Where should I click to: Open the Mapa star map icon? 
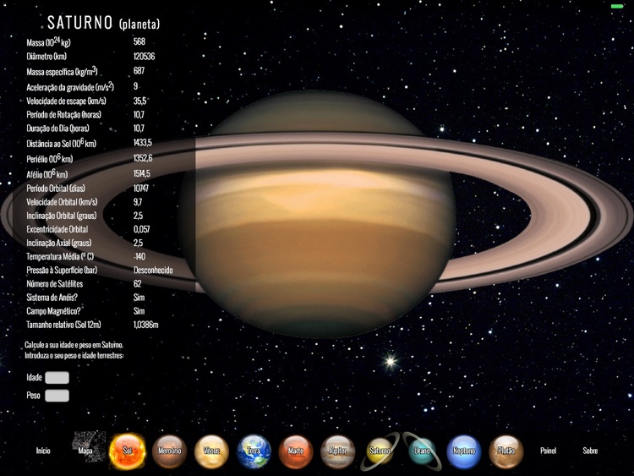tap(89, 447)
